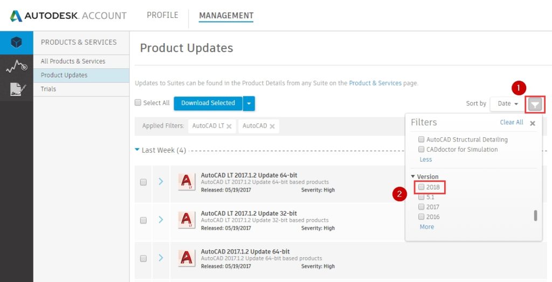The width and height of the screenshot is (552, 282).
Task: Tick the AutoCAD Structural Detailing checkbox
Action: point(422,139)
